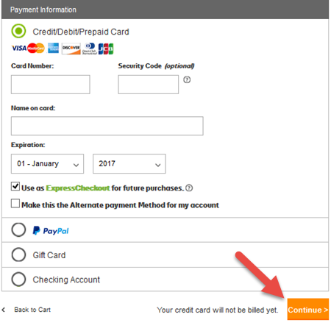Click the orange Continue button

tap(308, 309)
